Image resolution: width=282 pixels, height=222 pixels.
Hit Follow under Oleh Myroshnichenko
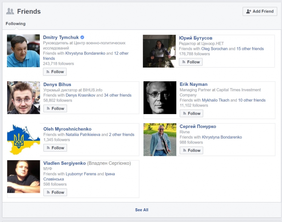(x=55, y=148)
